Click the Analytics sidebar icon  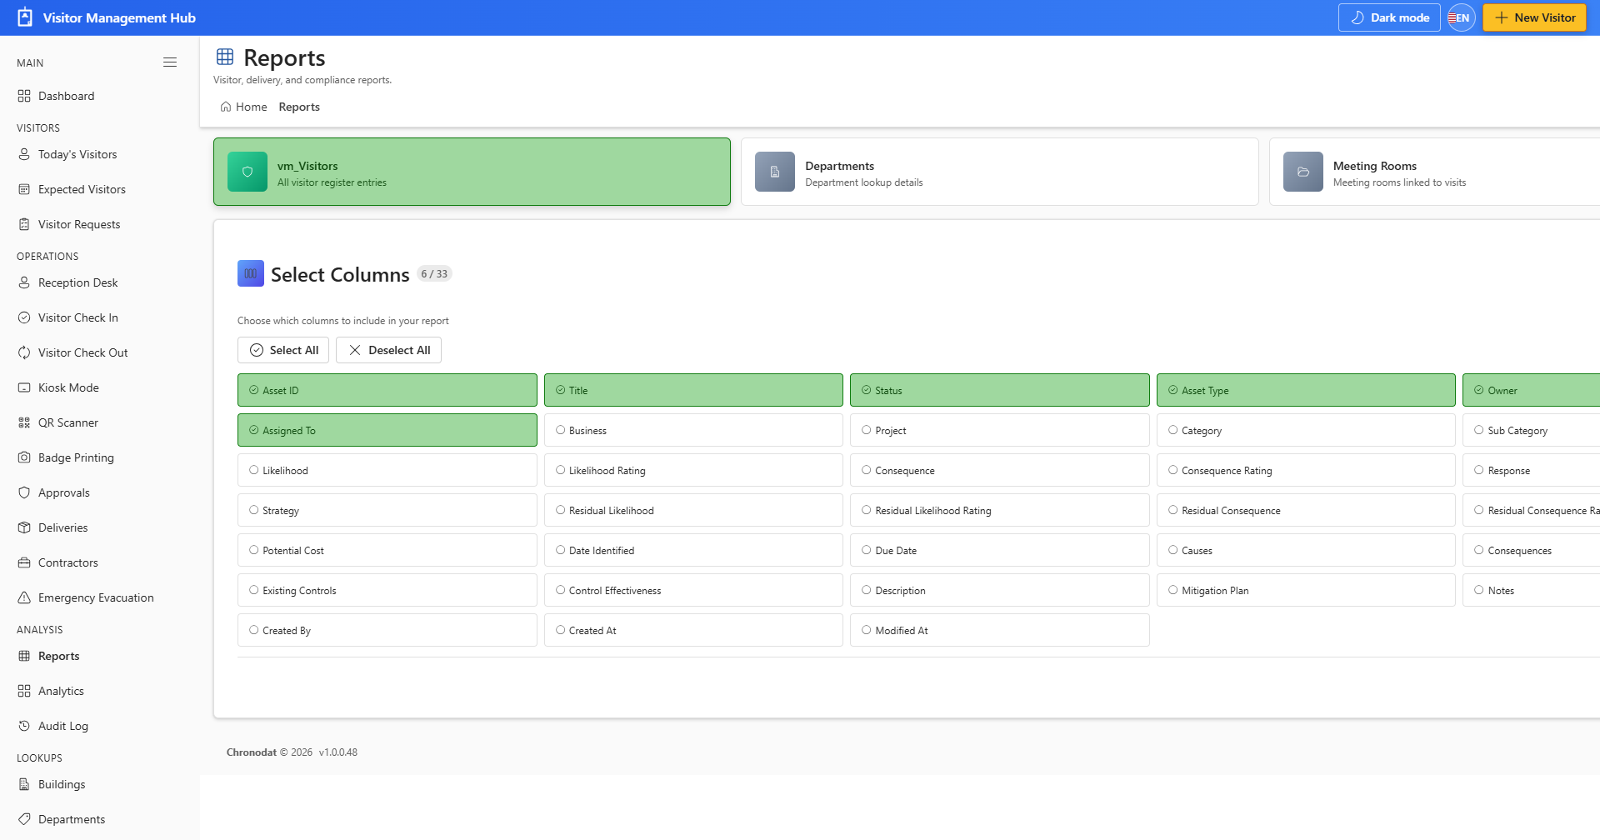[x=24, y=691]
